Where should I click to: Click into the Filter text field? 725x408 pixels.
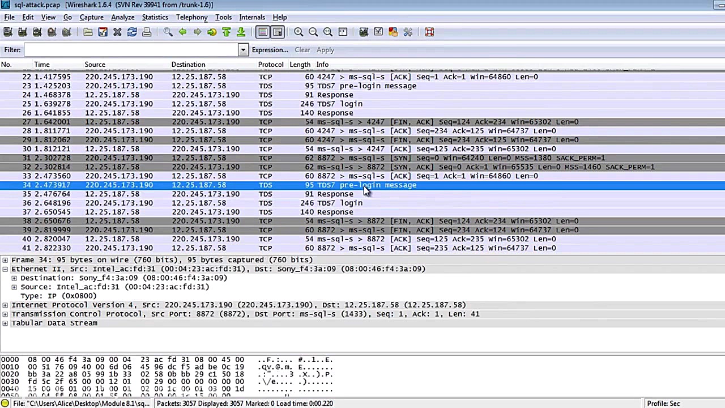pyautogui.click(x=130, y=50)
